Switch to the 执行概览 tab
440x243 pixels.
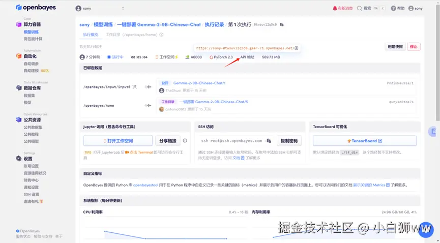(91, 35)
